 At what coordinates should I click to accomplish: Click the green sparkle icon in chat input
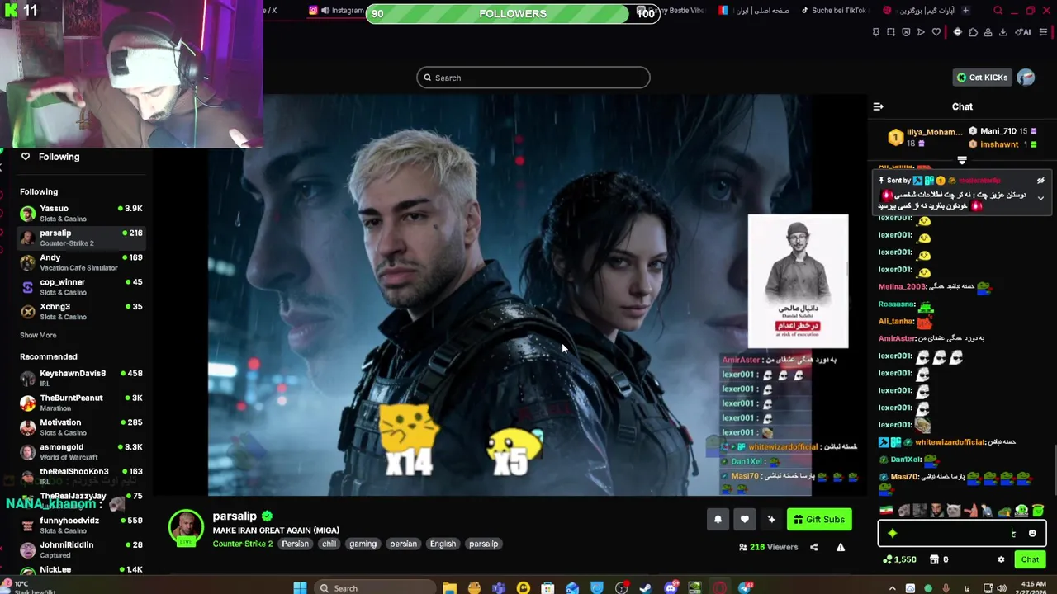coord(892,533)
